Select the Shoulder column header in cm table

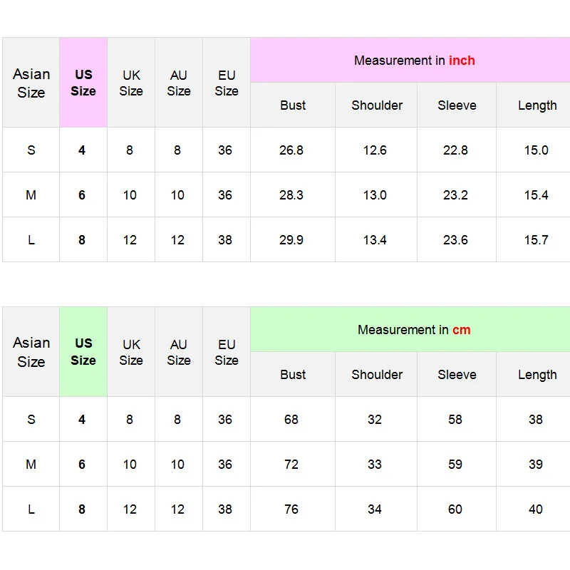(x=376, y=375)
